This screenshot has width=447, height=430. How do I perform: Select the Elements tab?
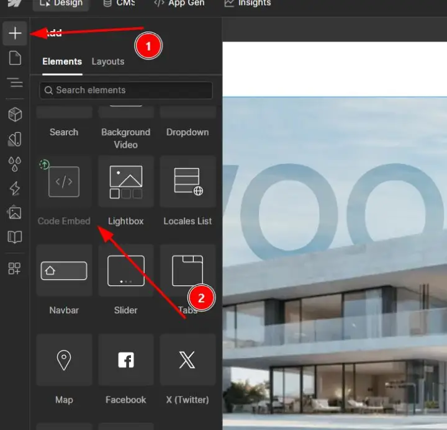[62, 61]
